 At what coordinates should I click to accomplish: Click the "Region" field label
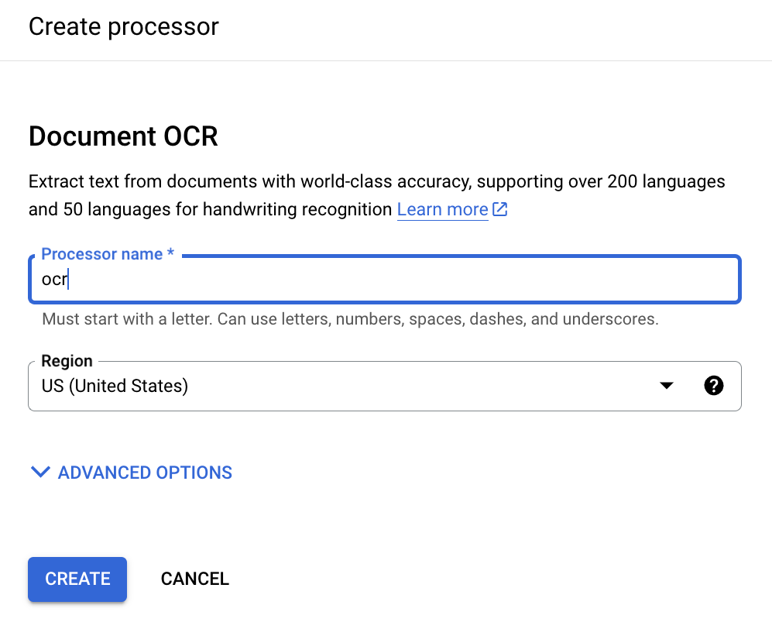click(x=67, y=361)
